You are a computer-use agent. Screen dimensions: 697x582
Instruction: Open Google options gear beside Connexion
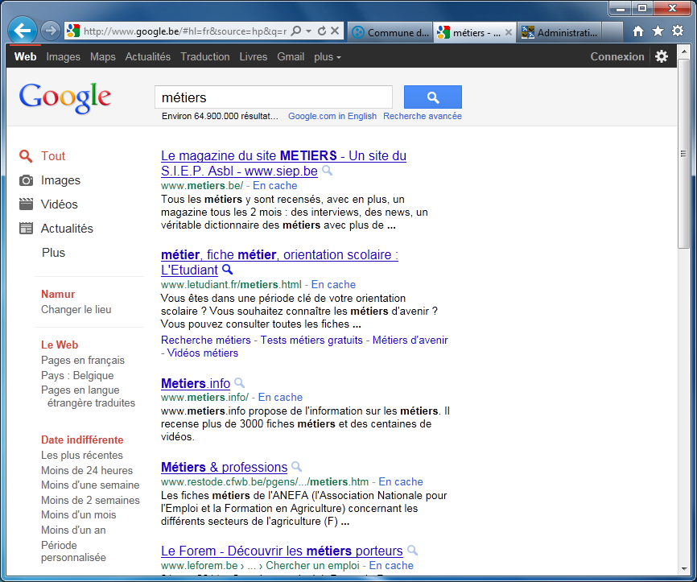(x=662, y=56)
